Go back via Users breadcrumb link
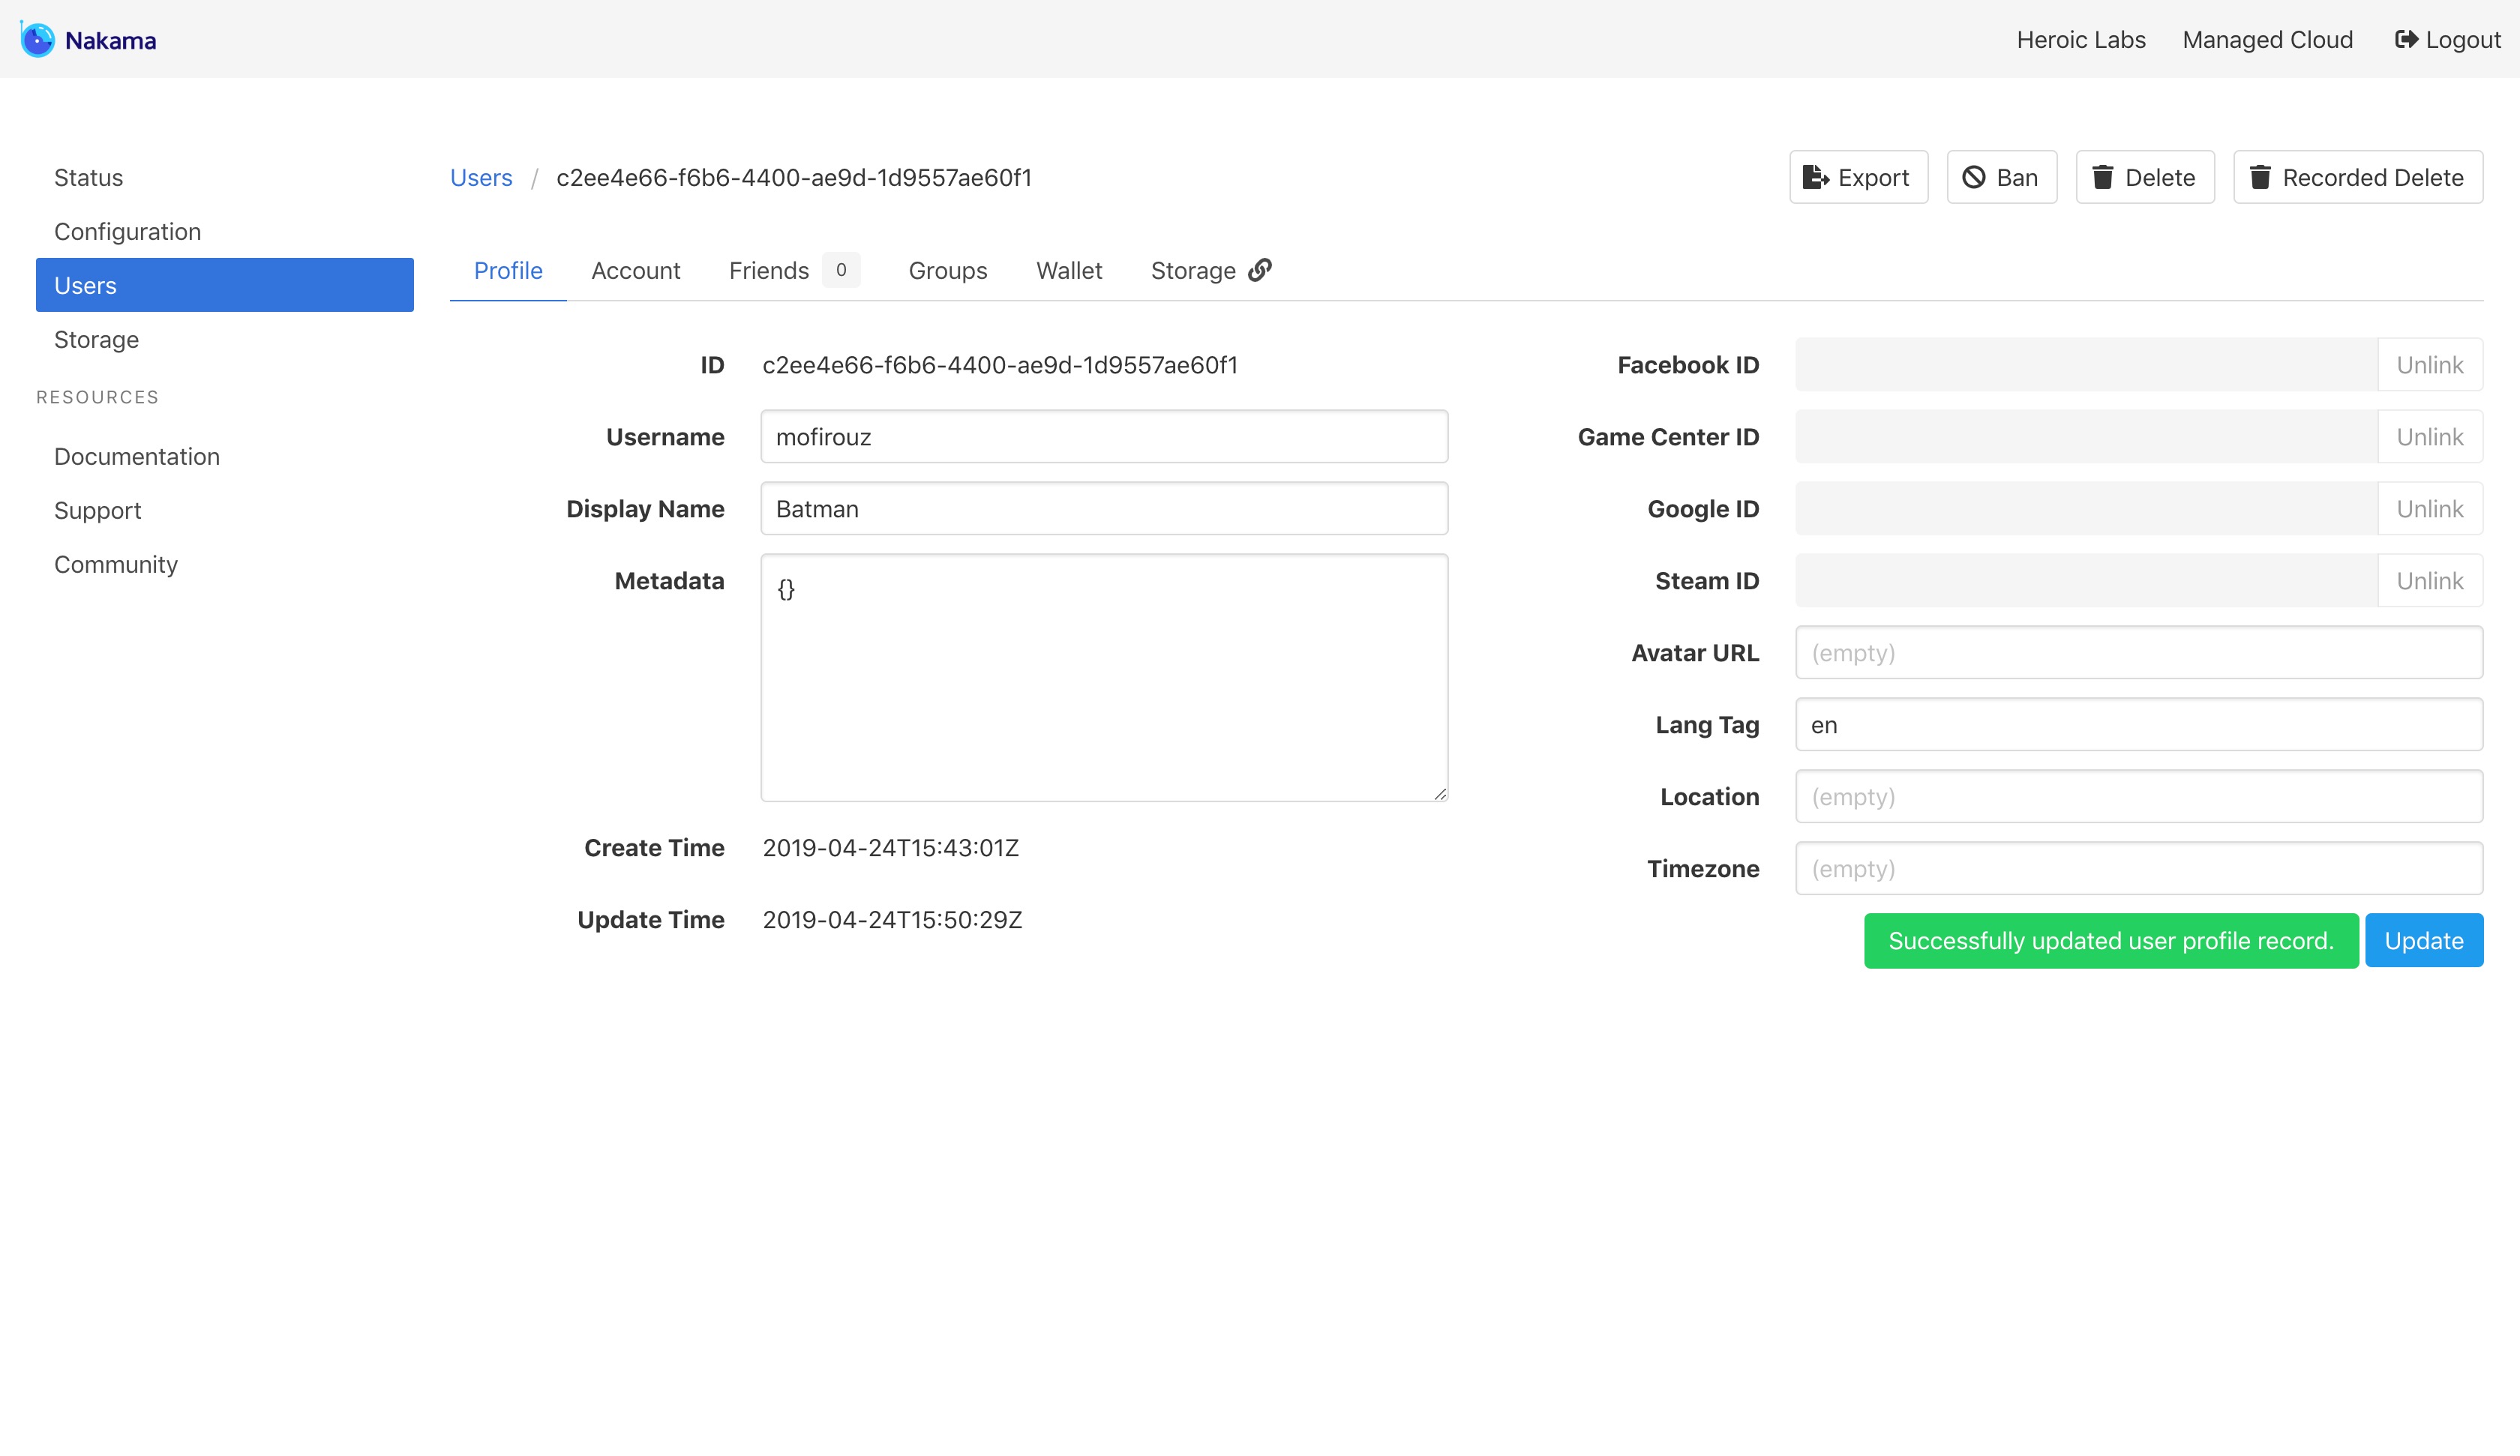The width and height of the screenshot is (2520, 1456). point(481,178)
